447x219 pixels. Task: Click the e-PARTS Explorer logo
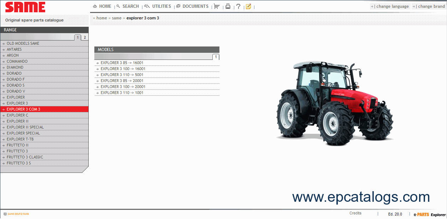(x=430, y=214)
